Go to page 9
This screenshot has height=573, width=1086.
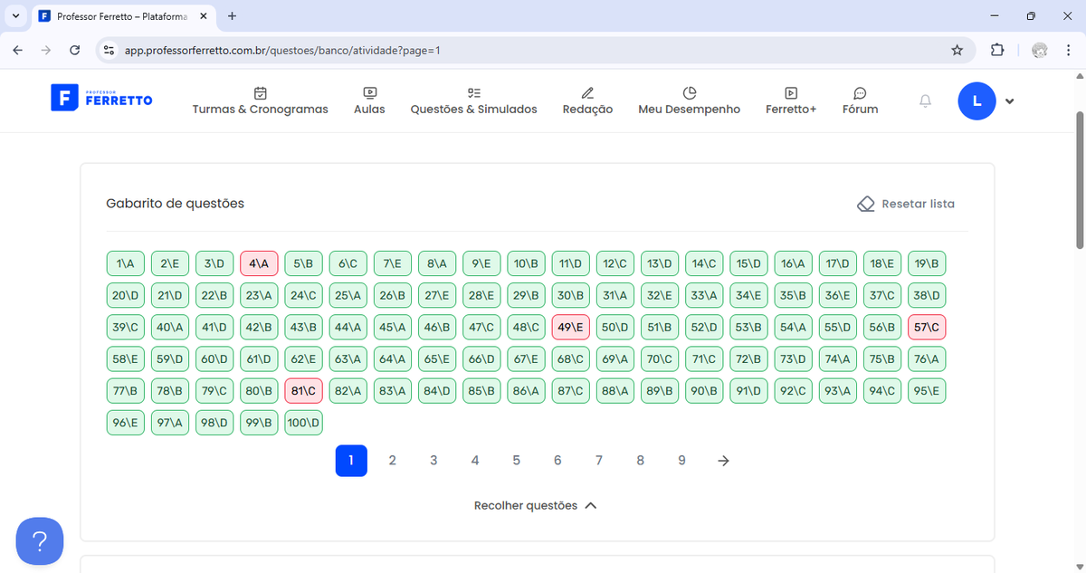(681, 461)
